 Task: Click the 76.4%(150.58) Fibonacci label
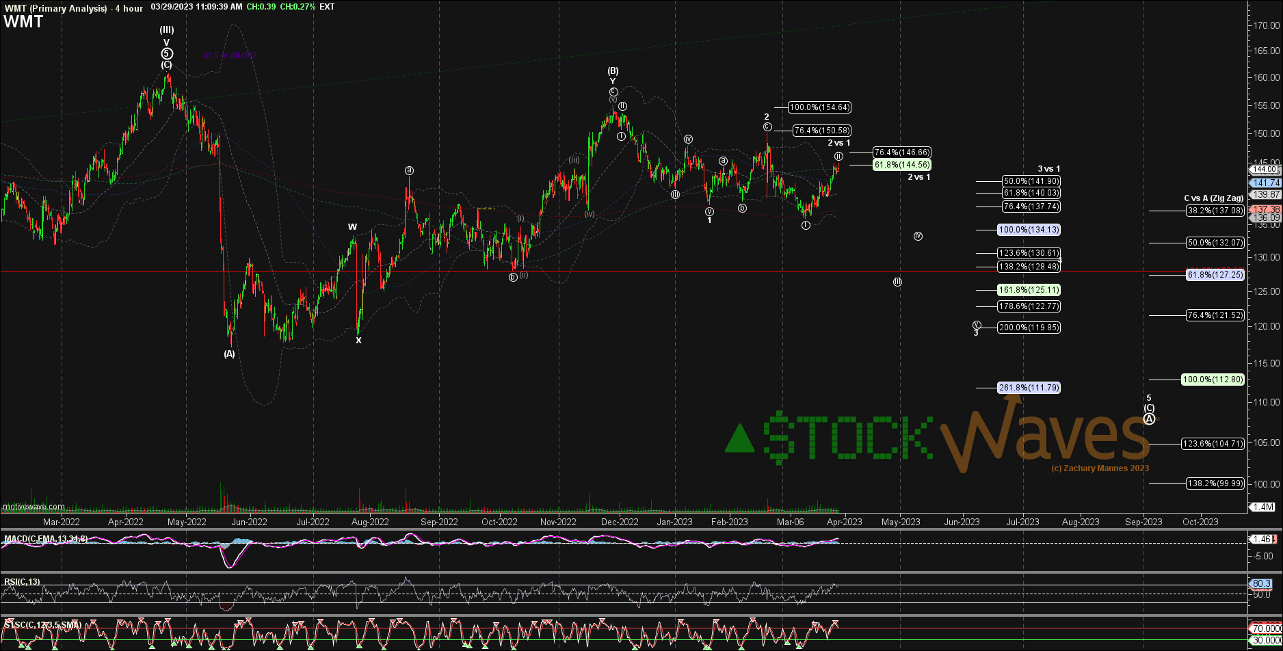(822, 131)
